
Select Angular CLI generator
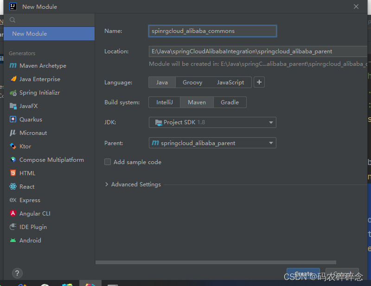coord(49,213)
